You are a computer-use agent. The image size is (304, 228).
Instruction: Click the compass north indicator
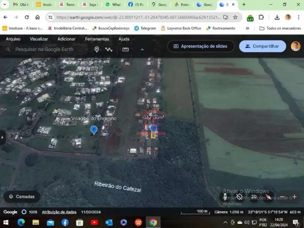(268, 197)
